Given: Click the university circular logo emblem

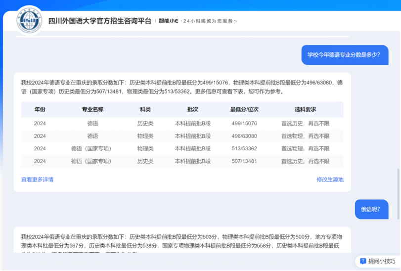Looking at the screenshot, I should (x=29, y=20).
